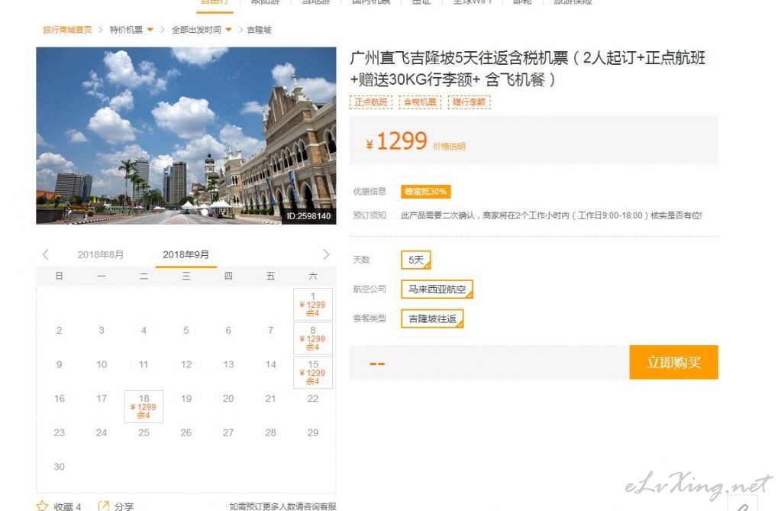The image size is (781, 511).
Task: Click the 正点航班 tag
Action: (x=371, y=102)
